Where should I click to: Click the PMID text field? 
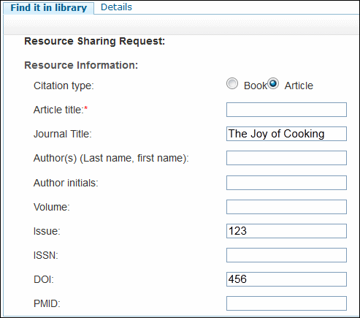(x=286, y=303)
